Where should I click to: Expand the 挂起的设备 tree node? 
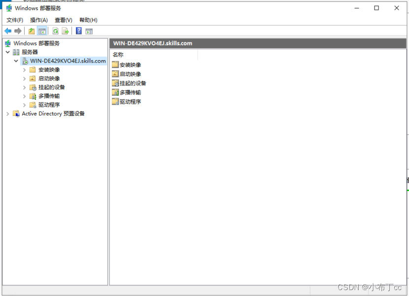pos(24,87)
